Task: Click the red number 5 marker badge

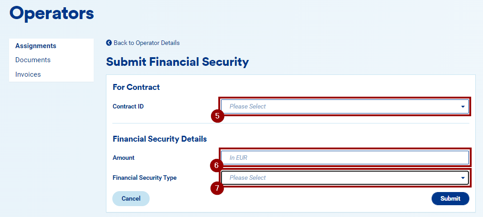Action: 217,116
